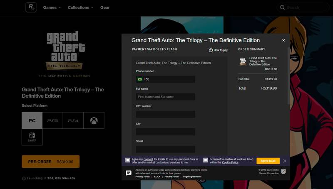
Task: Click the Rockstar Games logo
Action: pos(31,7)
